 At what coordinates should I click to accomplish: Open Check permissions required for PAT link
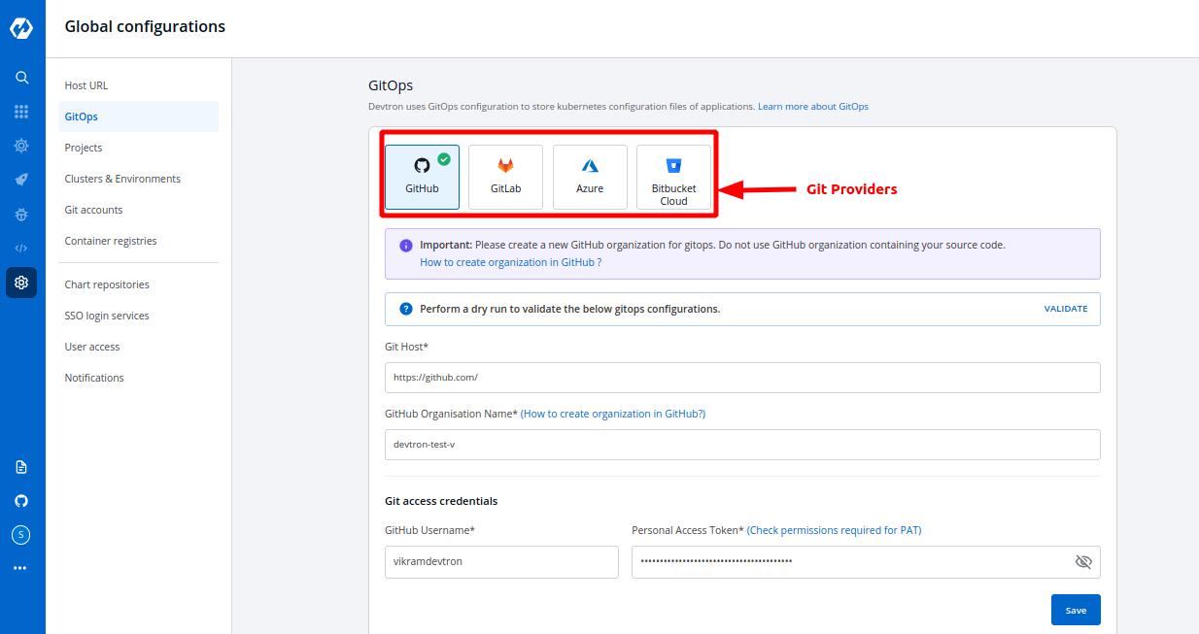[834, 530]
